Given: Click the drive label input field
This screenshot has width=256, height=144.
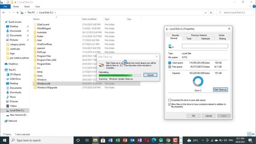Looking at the screenshot, I should click(205, 46).
